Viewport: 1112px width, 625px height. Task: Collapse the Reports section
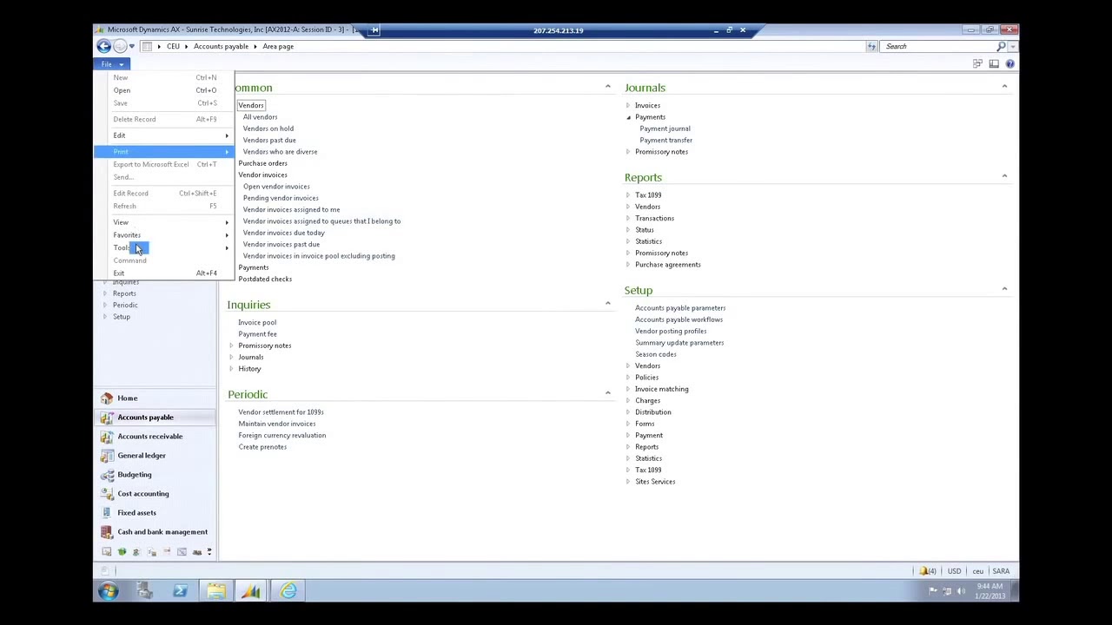point(1004,176)
